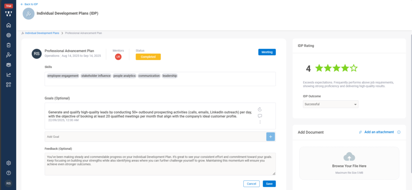Open the IDP Outcome dropdown

click(x=331, y=104)
